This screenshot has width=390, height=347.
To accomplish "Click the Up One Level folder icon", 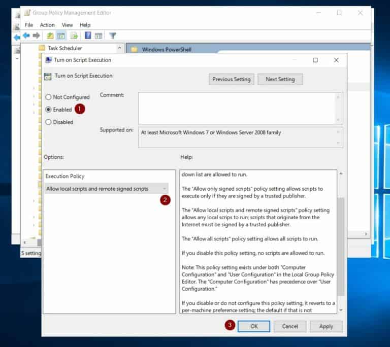I will pos(50,36).
